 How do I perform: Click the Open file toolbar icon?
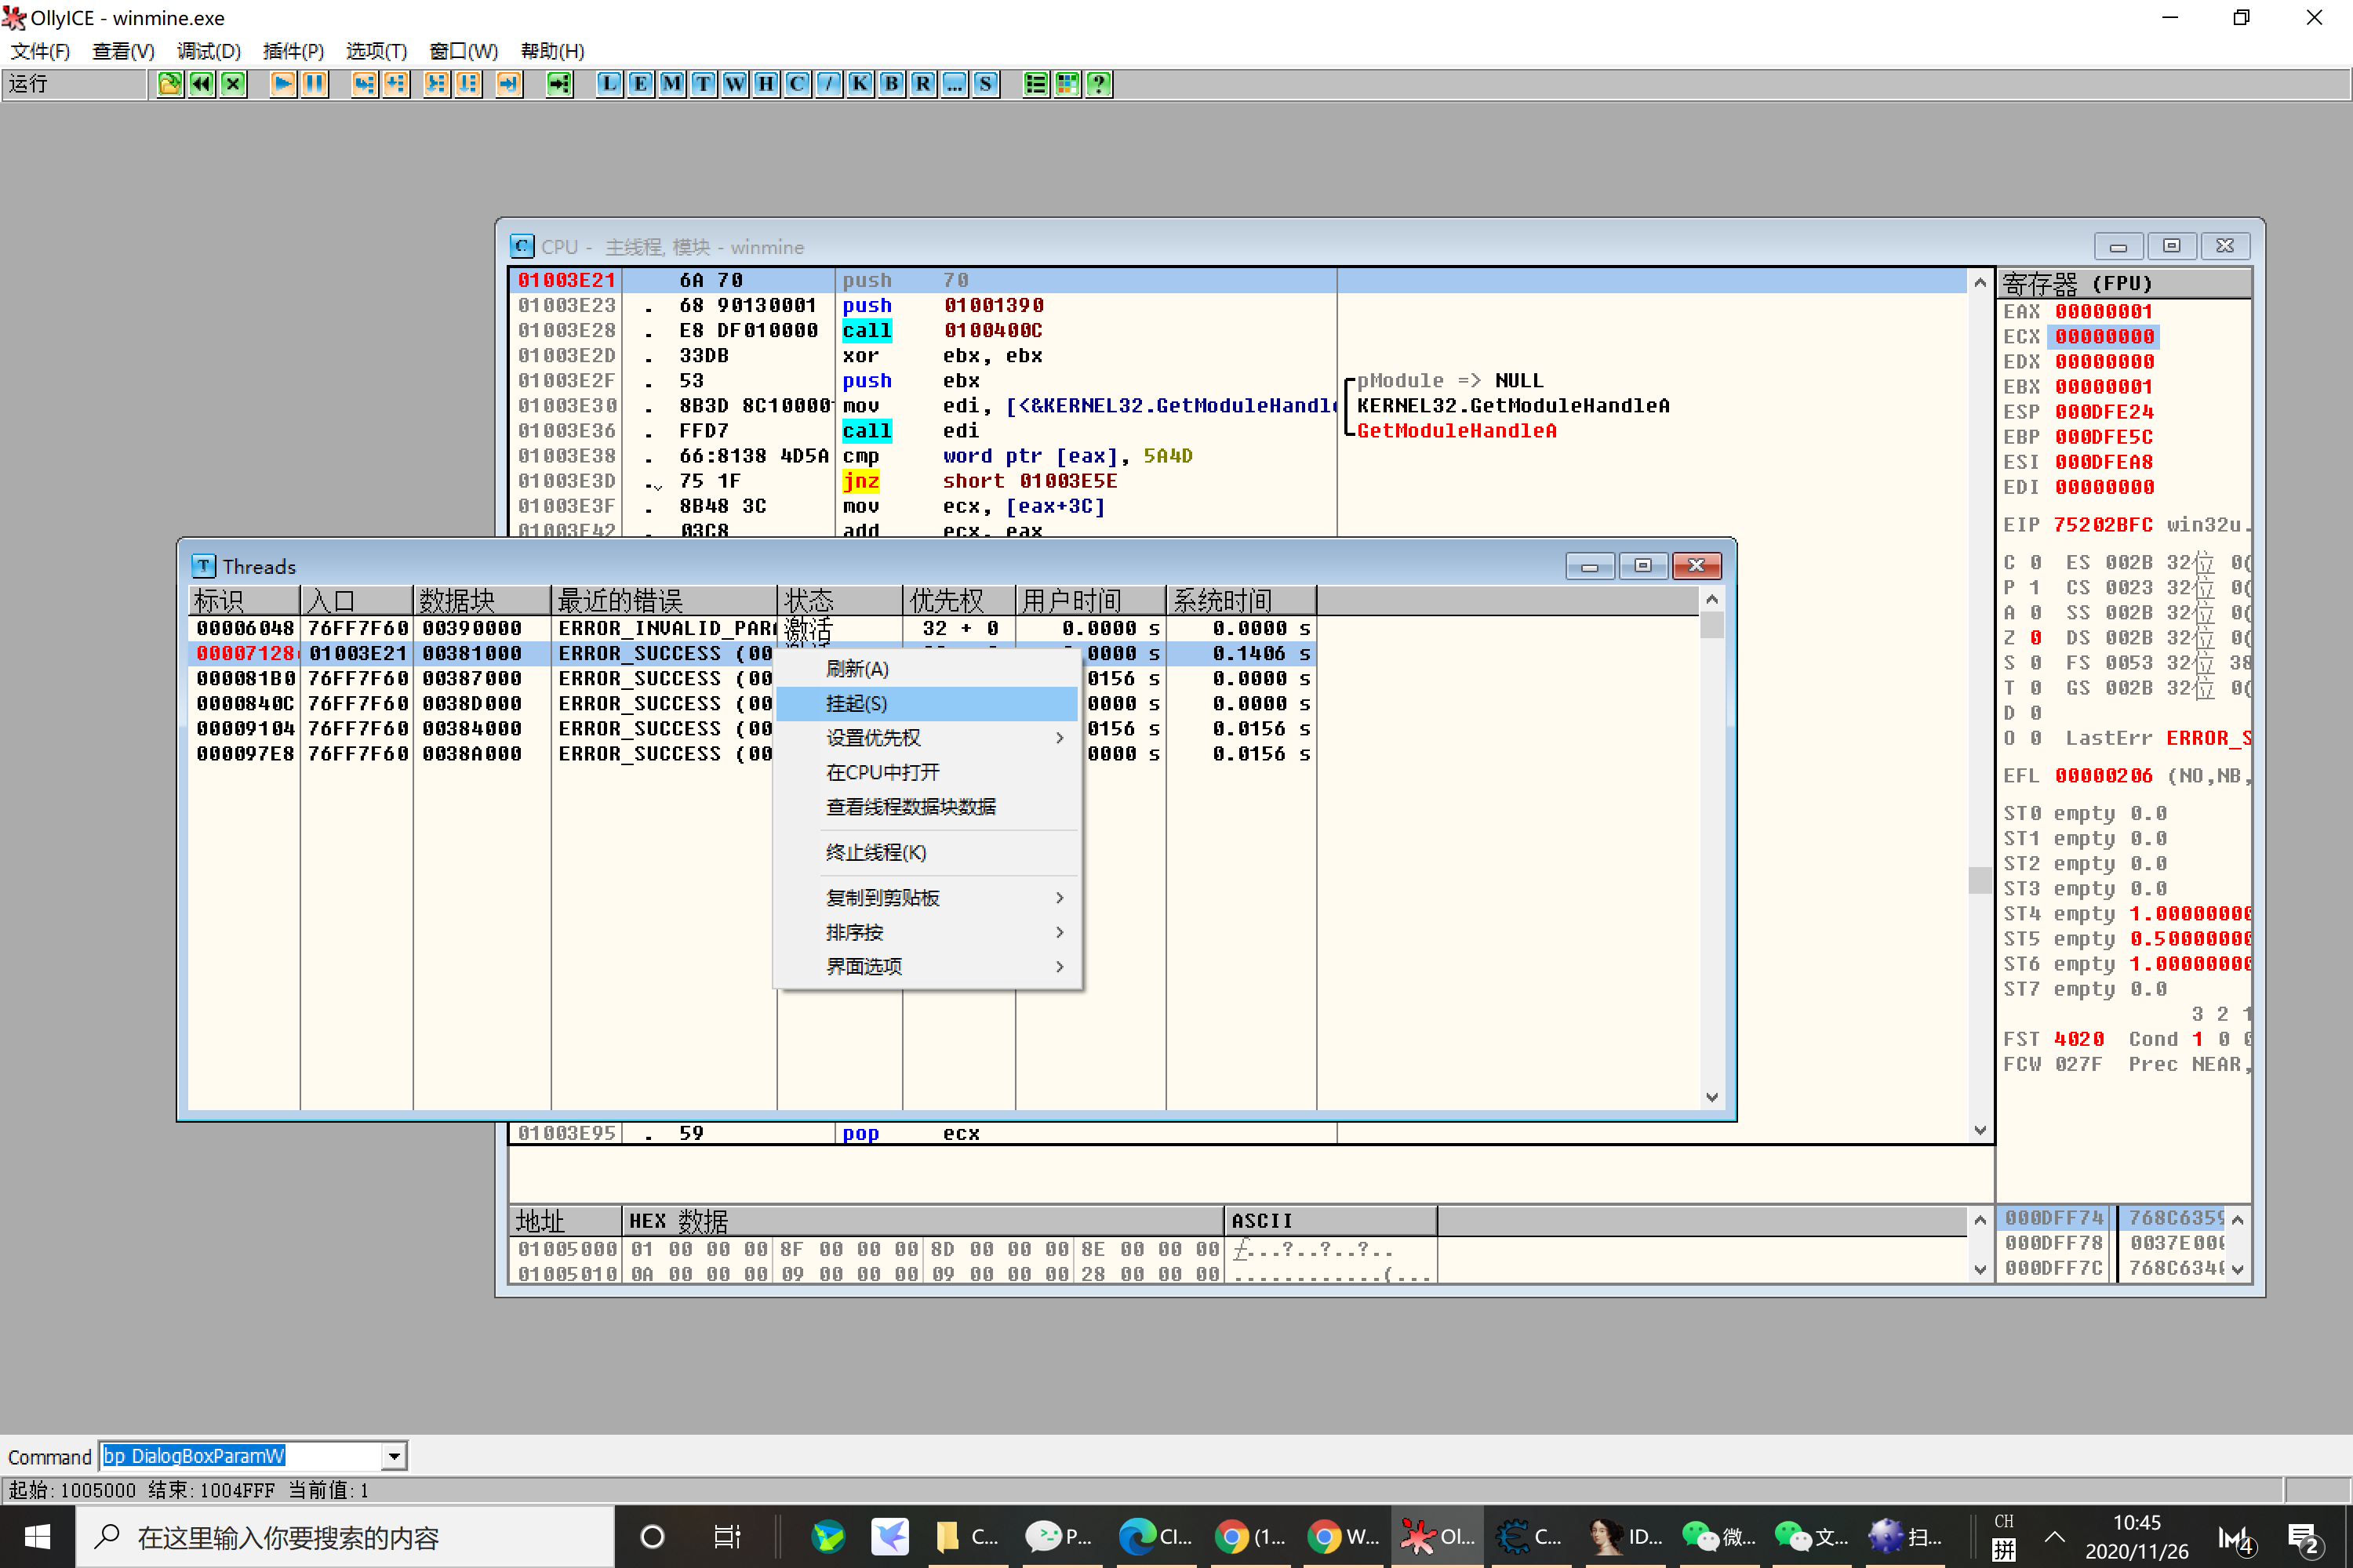[170, 84]
